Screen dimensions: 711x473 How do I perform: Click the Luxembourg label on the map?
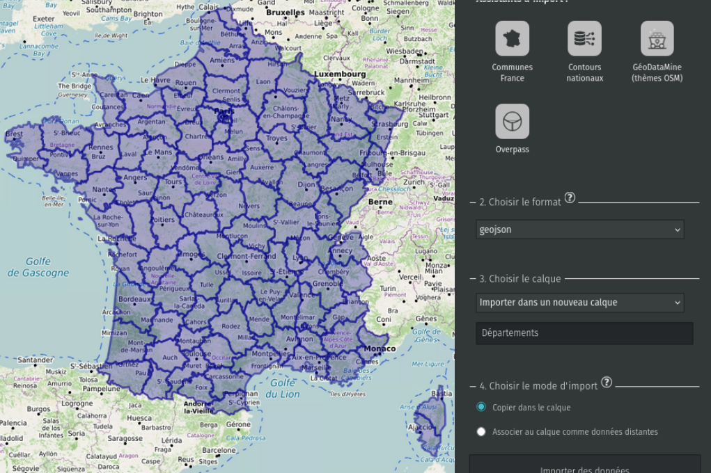click(339, 74)
